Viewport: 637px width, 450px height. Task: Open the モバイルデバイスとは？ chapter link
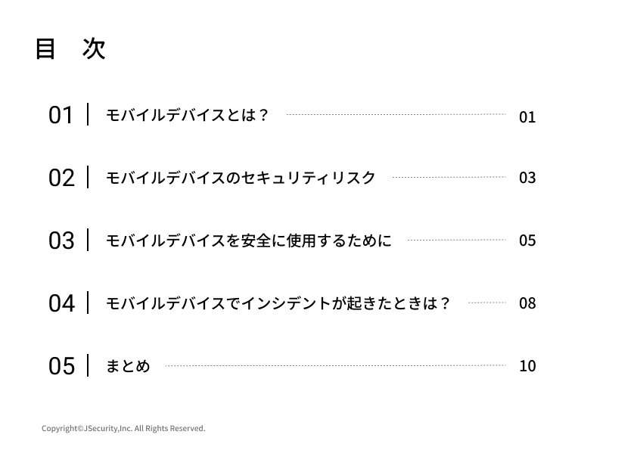coord(187,115)
